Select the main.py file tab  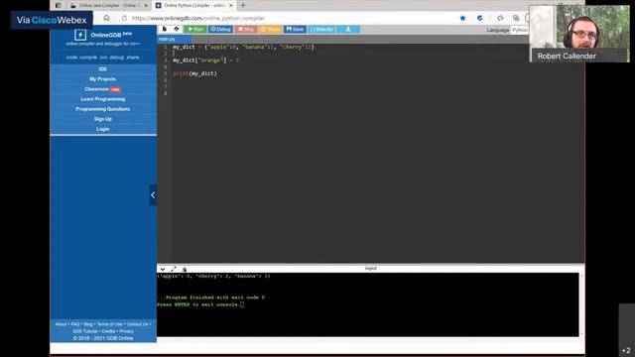click(167, 39)
